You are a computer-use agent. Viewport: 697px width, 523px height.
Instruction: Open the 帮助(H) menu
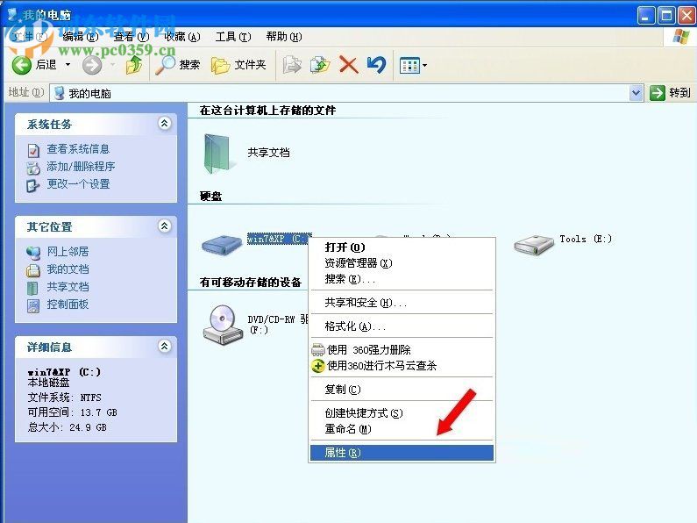pos(284,37)
